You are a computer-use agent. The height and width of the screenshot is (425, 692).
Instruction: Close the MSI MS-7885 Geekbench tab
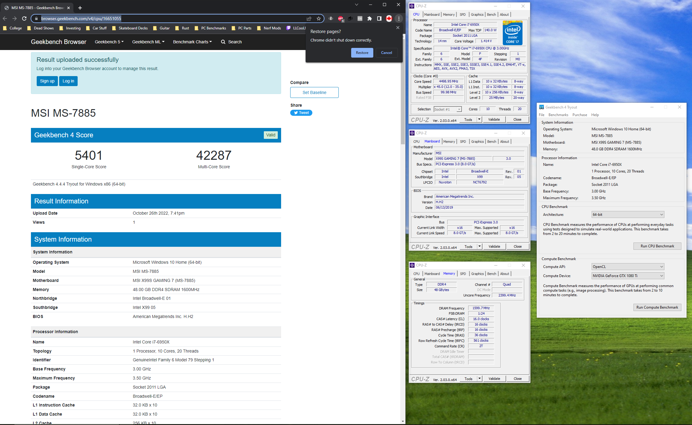(69, 8)
